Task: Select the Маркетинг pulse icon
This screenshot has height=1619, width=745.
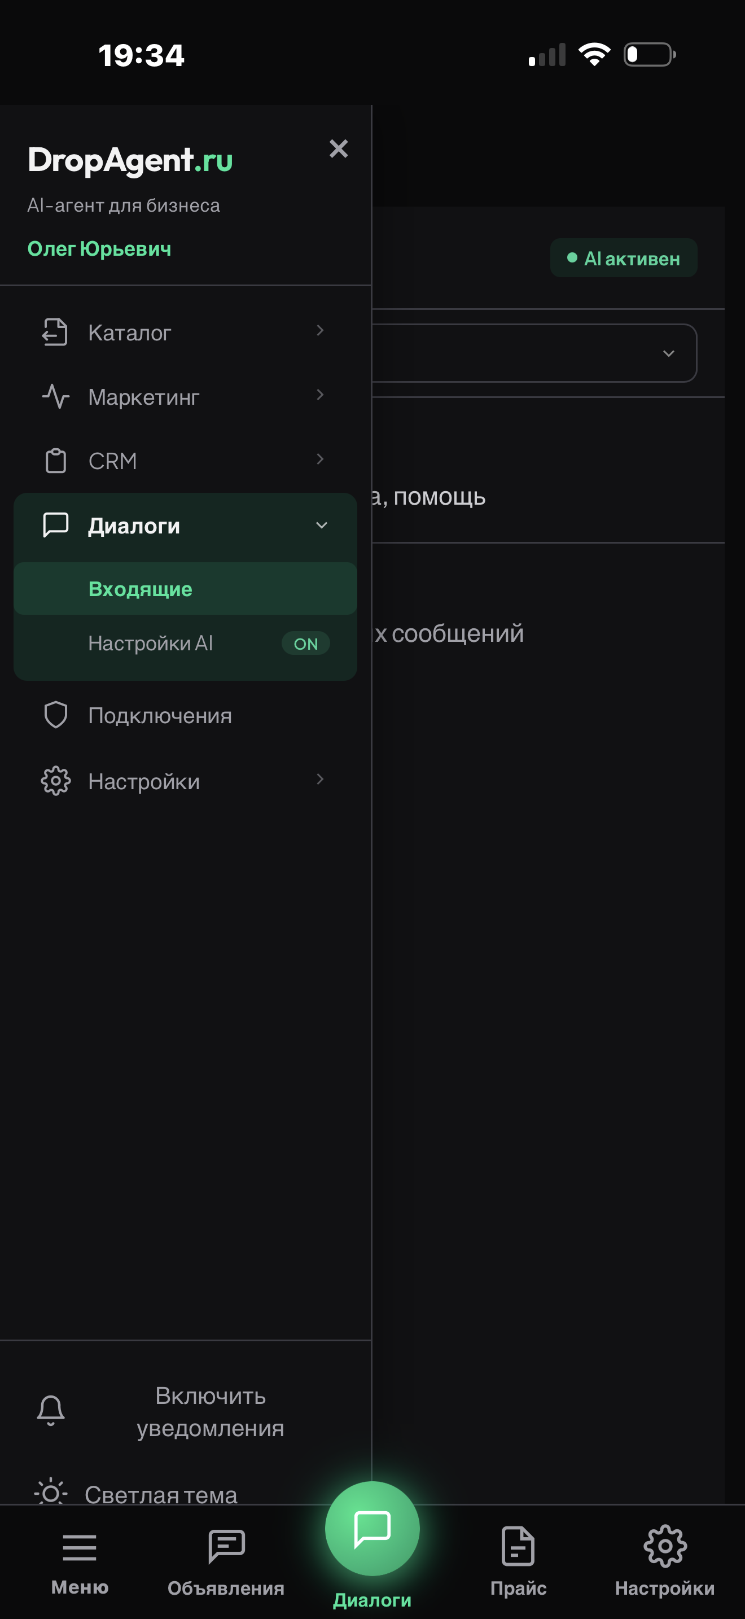Action: click(55, 396)
